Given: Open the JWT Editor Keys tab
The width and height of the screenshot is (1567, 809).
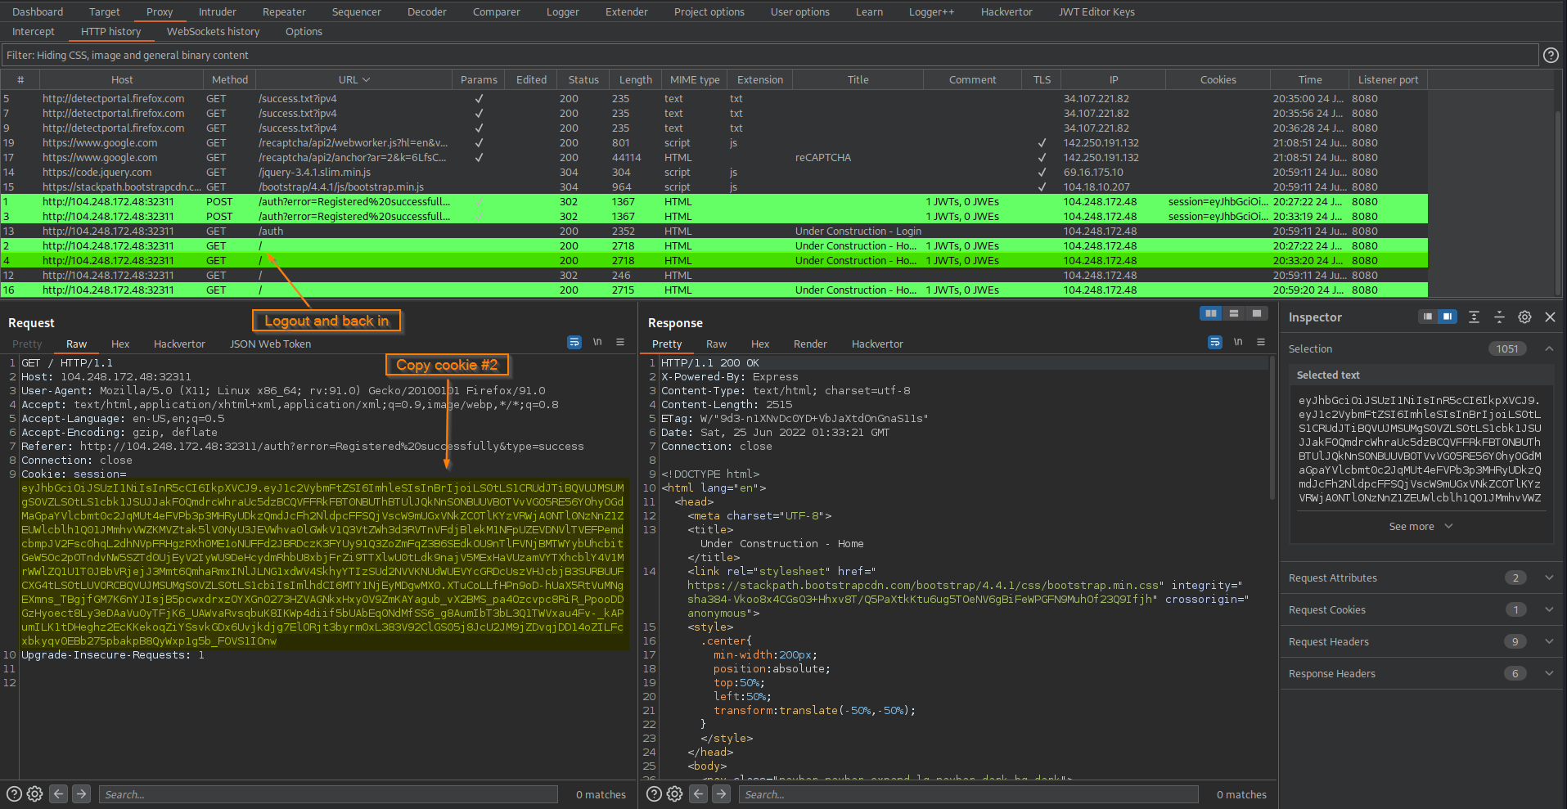Looking at the screenshot, I should pyautogui.click(x=1096, y=11).
